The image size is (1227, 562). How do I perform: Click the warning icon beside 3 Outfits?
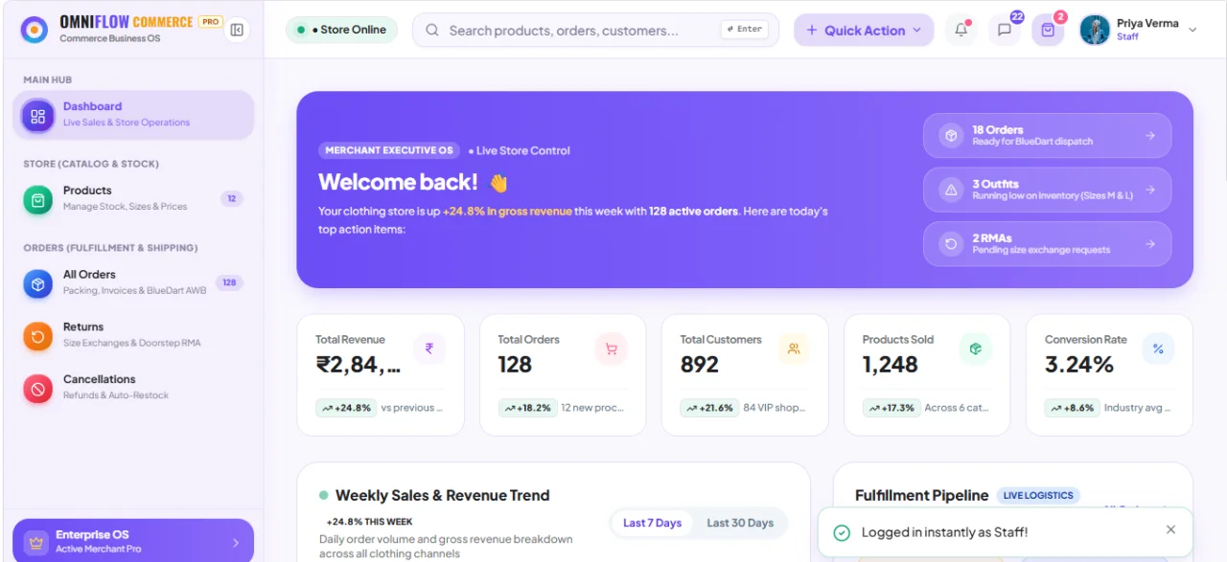tap(951, 190)
